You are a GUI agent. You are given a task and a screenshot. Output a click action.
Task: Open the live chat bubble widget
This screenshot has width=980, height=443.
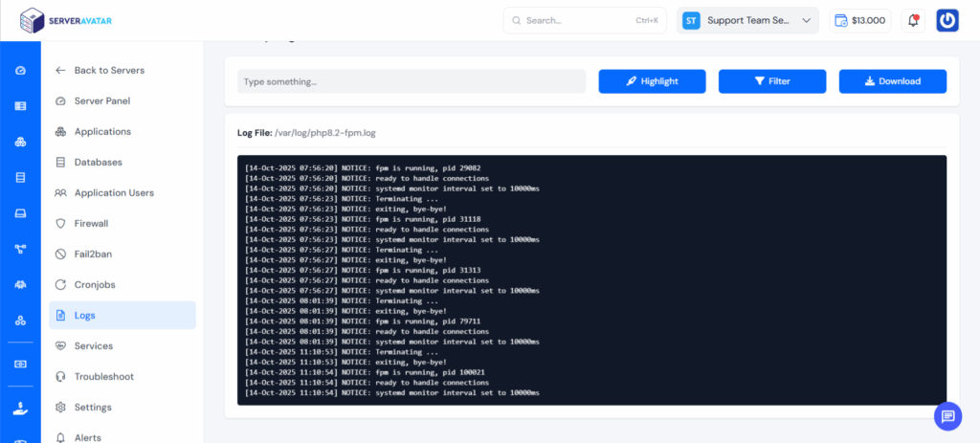tap(947, 416)
